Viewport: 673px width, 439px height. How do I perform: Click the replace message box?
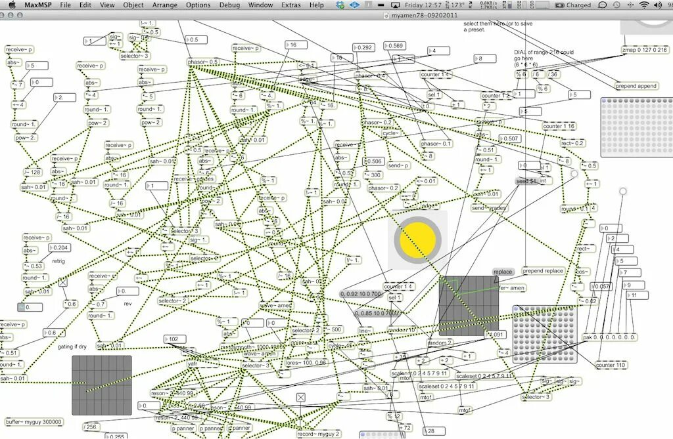(x=503, y=272)
